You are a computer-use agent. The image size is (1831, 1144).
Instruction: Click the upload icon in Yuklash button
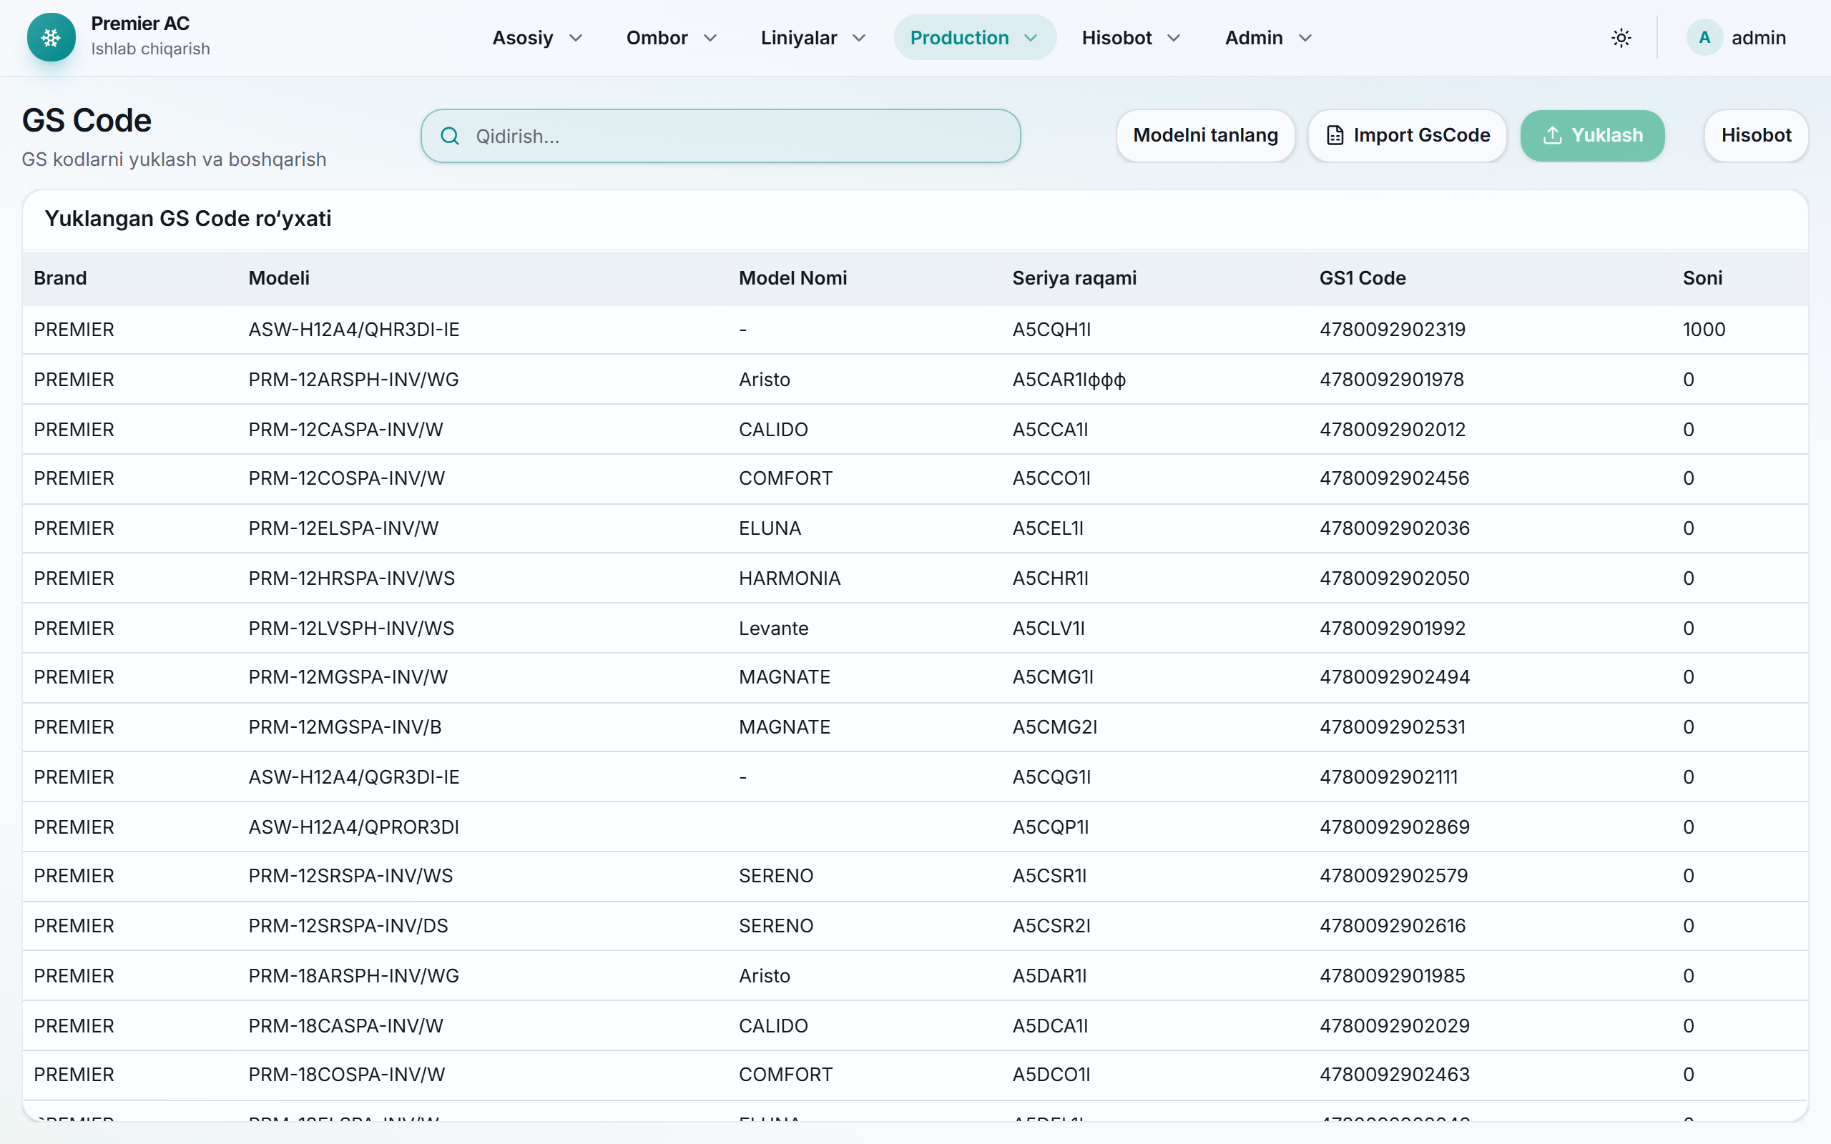[1552, 135]
